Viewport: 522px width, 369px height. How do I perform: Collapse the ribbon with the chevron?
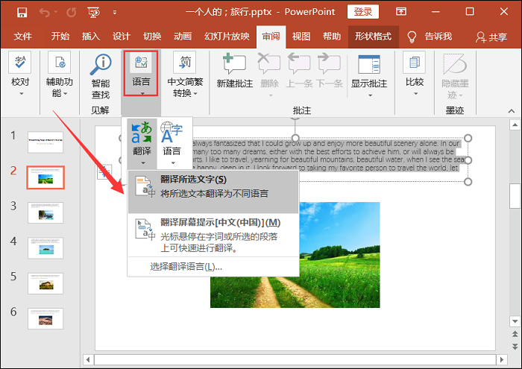[x=512, y=111]
